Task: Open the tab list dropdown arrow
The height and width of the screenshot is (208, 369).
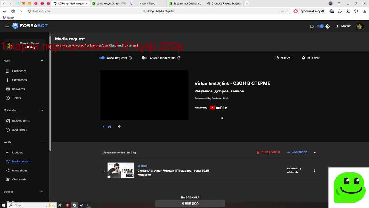Action: [11, 3]
